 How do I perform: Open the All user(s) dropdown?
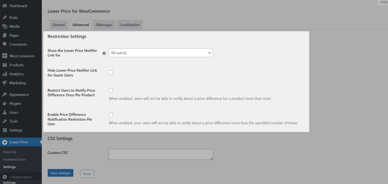tap(161, 53)
